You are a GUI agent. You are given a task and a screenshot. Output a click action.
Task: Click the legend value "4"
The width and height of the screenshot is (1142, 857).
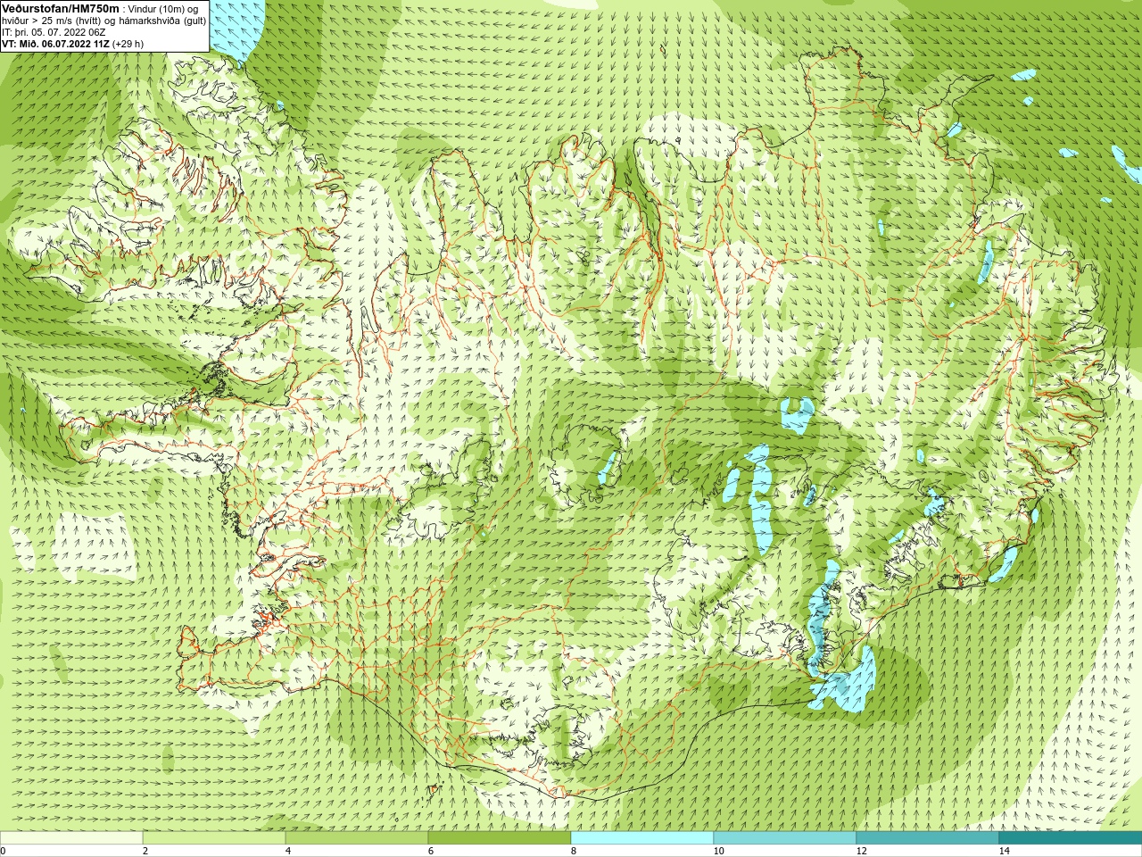288,851
